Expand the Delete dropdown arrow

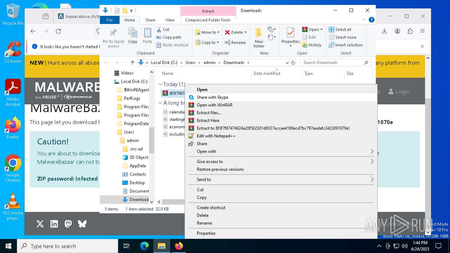[245, 32]
